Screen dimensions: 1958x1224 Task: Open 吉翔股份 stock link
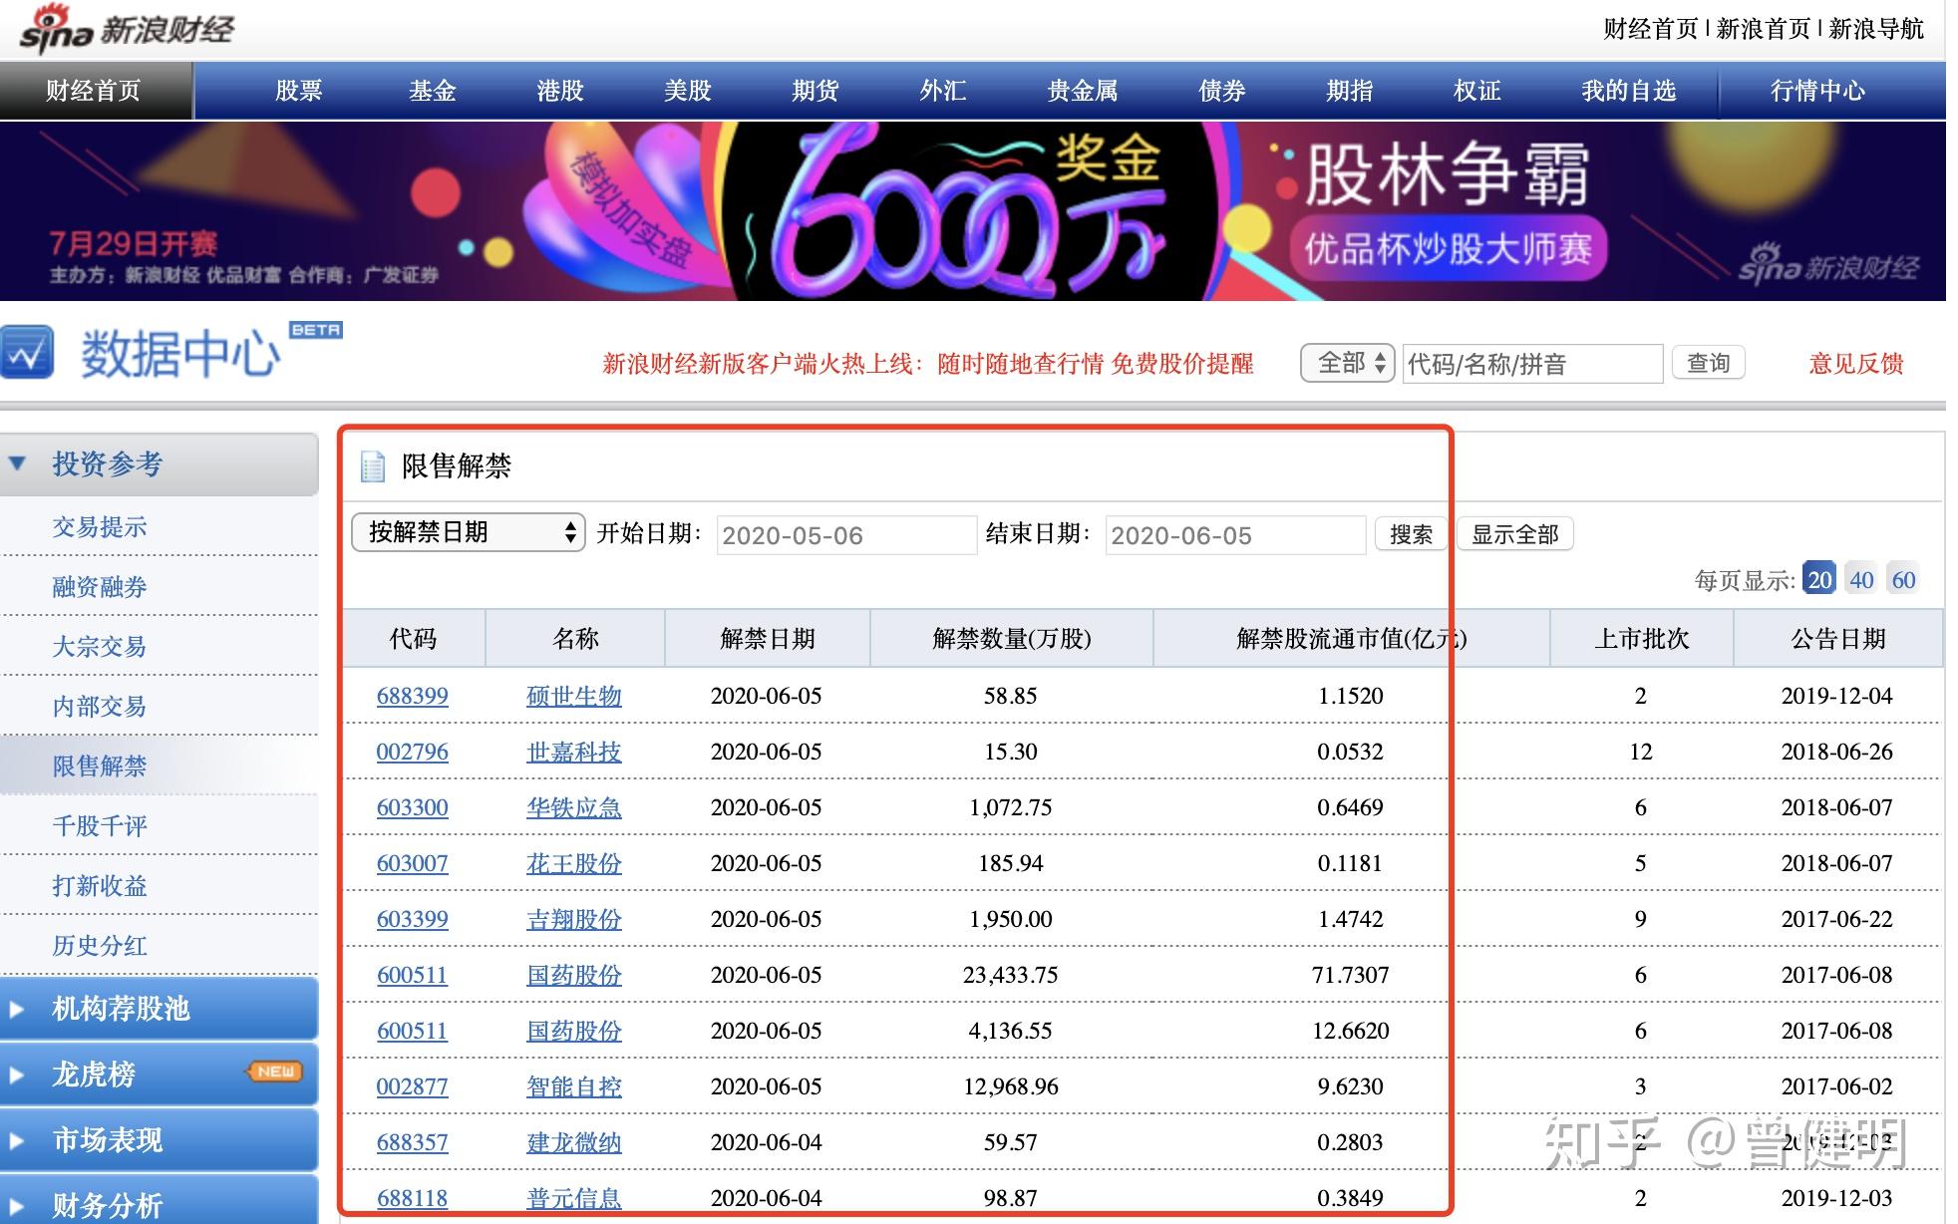pos(574,919)
